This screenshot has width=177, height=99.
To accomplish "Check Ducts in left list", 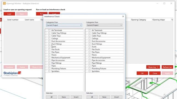I will click(x=49, y=46).
